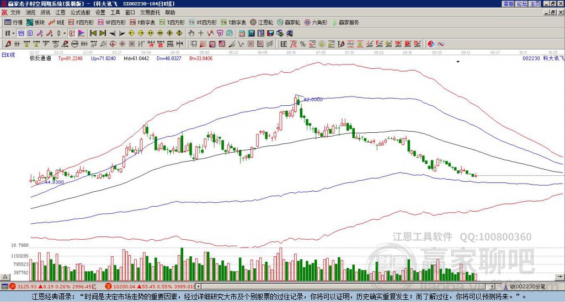Open the T四方形 tool

click(172, 22)
